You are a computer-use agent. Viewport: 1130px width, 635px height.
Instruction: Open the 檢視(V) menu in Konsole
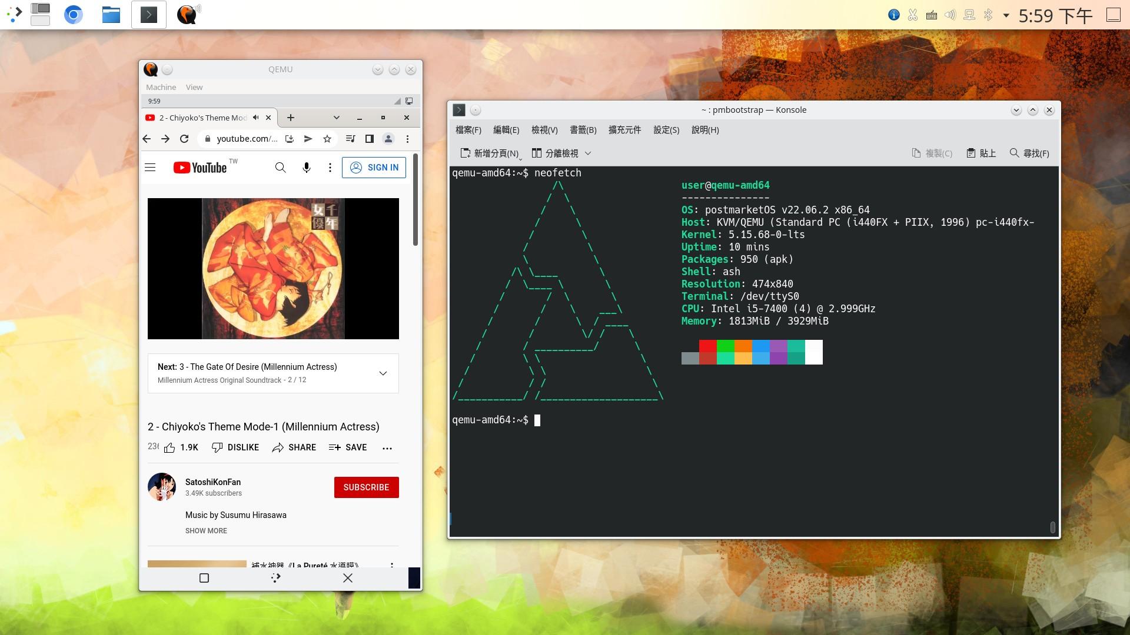tap(544, 130)
